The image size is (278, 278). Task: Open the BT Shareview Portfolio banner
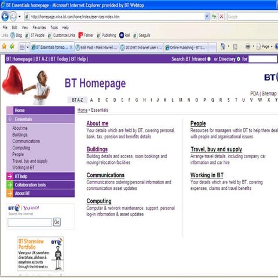[x=41, y=254]
